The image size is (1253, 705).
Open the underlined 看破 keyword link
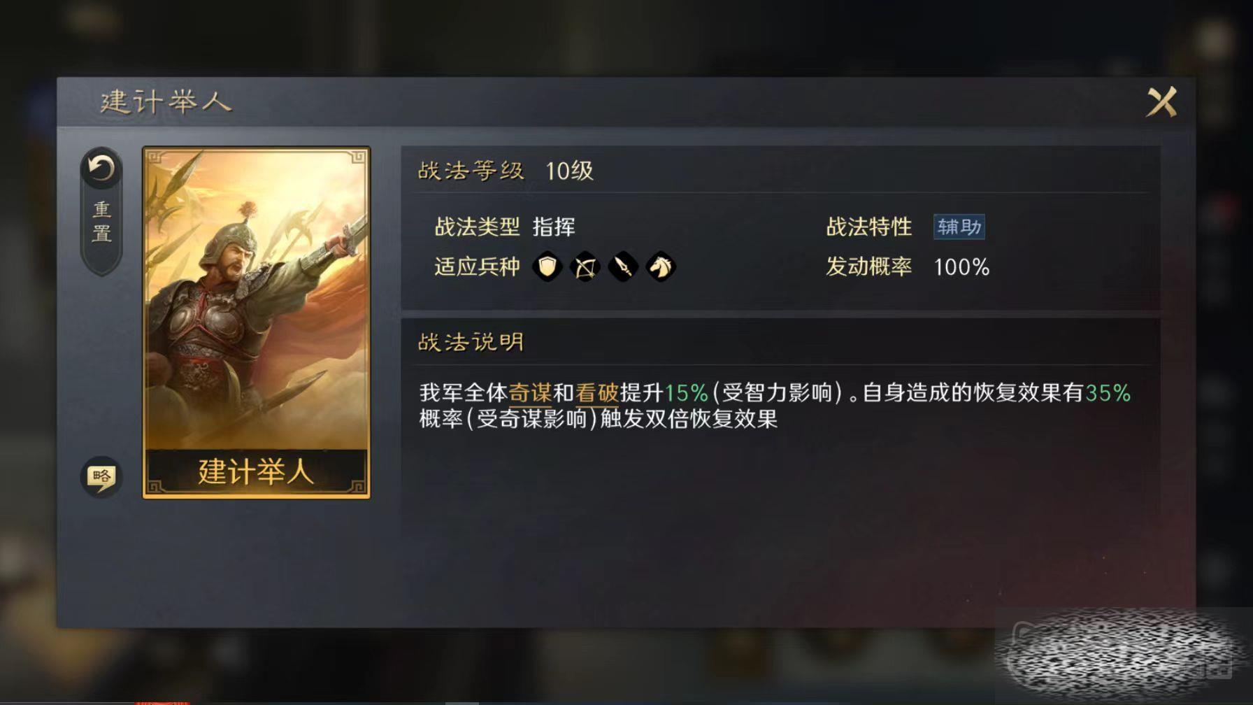coord(597,393)
